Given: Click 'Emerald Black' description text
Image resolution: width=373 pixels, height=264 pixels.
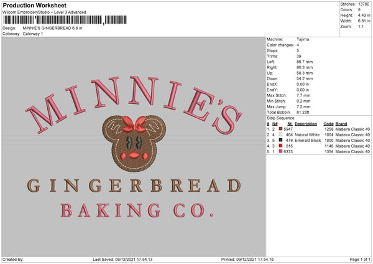Looking at the screenshot, I should pos(308,140).
